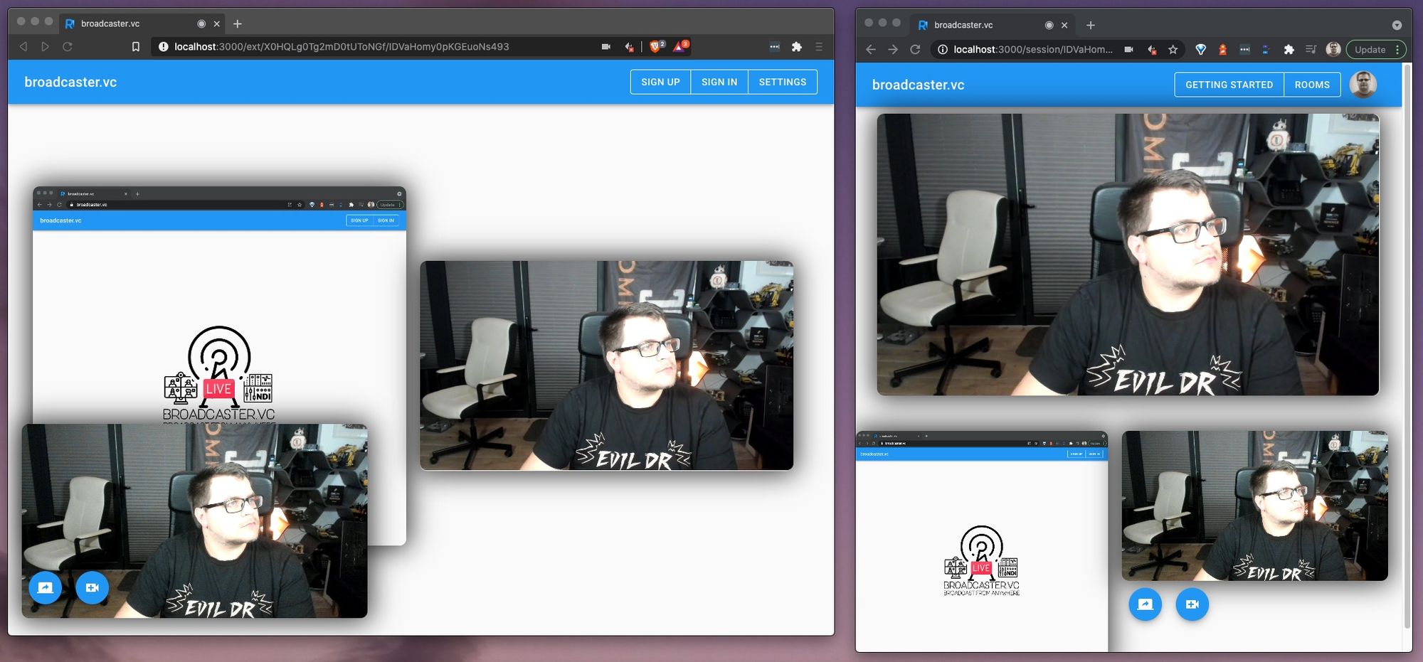The image size is (1423, 662).
Task: Click the center webcam video in left window
Action: point(606,365)
